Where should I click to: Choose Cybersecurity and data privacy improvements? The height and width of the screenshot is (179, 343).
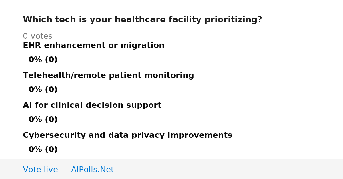(127, 135)
